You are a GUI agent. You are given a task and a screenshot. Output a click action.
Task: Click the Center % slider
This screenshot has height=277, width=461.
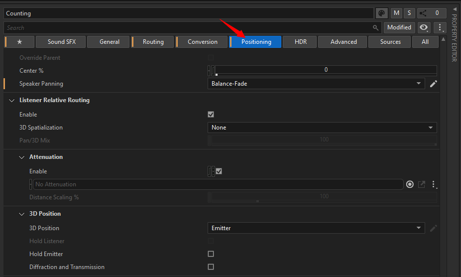[326, 70]
